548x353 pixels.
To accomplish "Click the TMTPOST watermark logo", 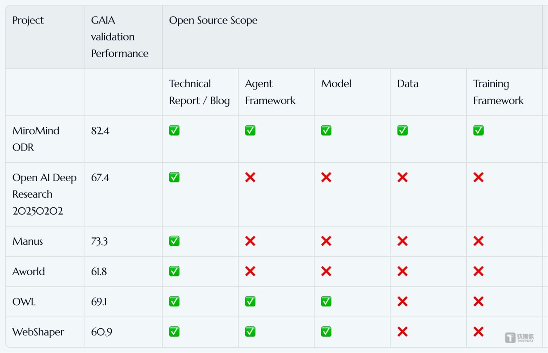I will 519,338.
